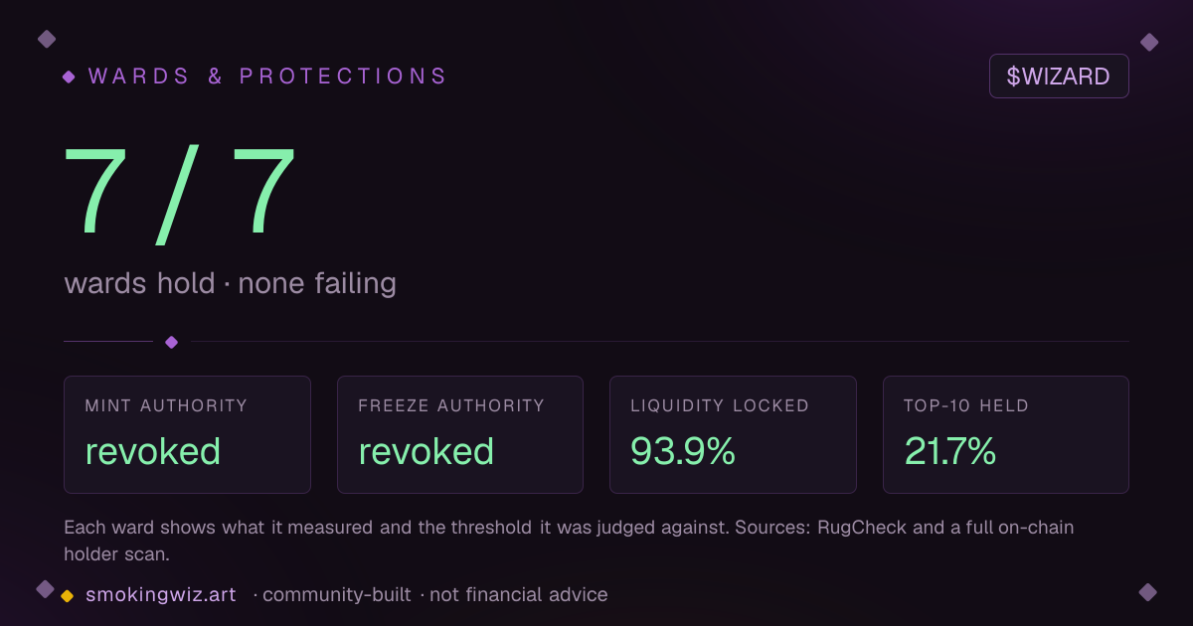Click the 'wards hold · none failing' subtitle
1193x626 pixels.
coord(231,283)
